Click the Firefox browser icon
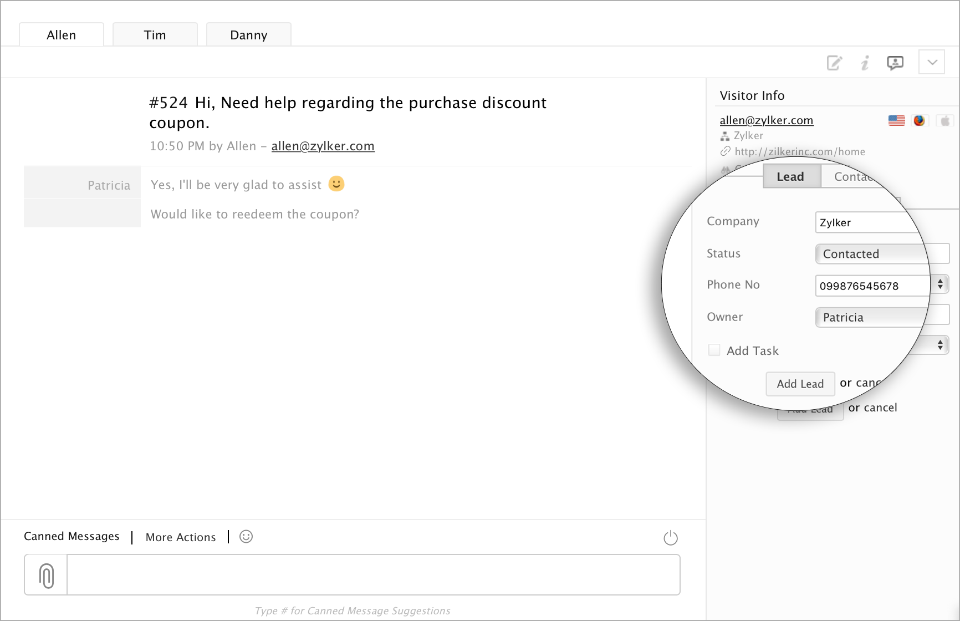This screenshot has height=621, width=960. (920, 120)
